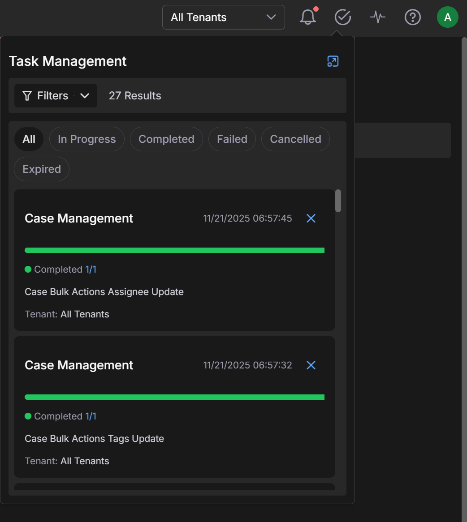The height and width of the screenshot is (522, 467).
Task: Show only Failed tasks
Action: pos(232,139)
